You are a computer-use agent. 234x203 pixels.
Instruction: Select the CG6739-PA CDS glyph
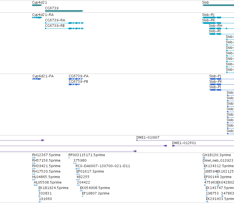76,79
